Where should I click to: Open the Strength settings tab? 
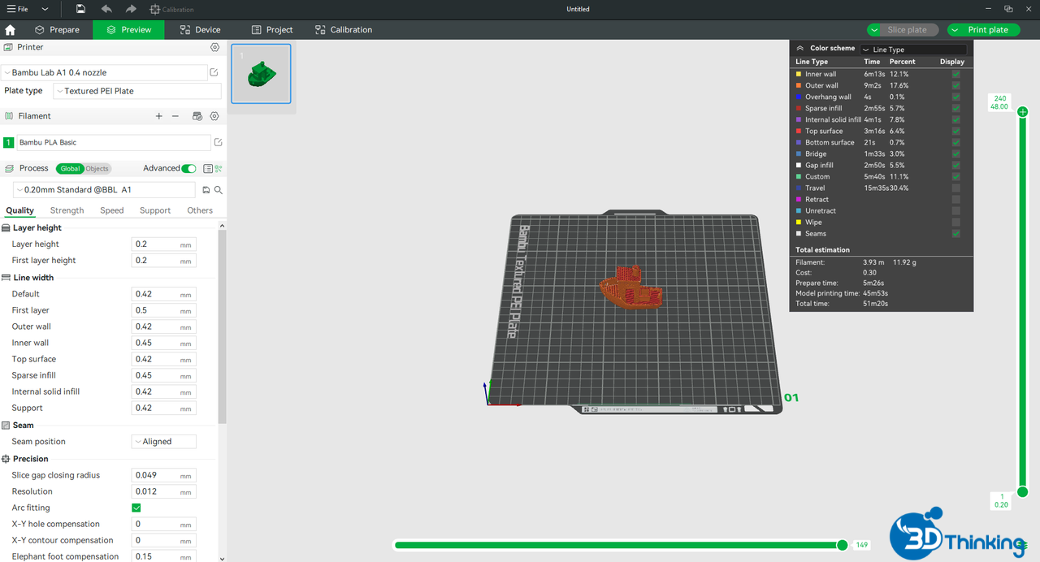(x=67, y=210)
